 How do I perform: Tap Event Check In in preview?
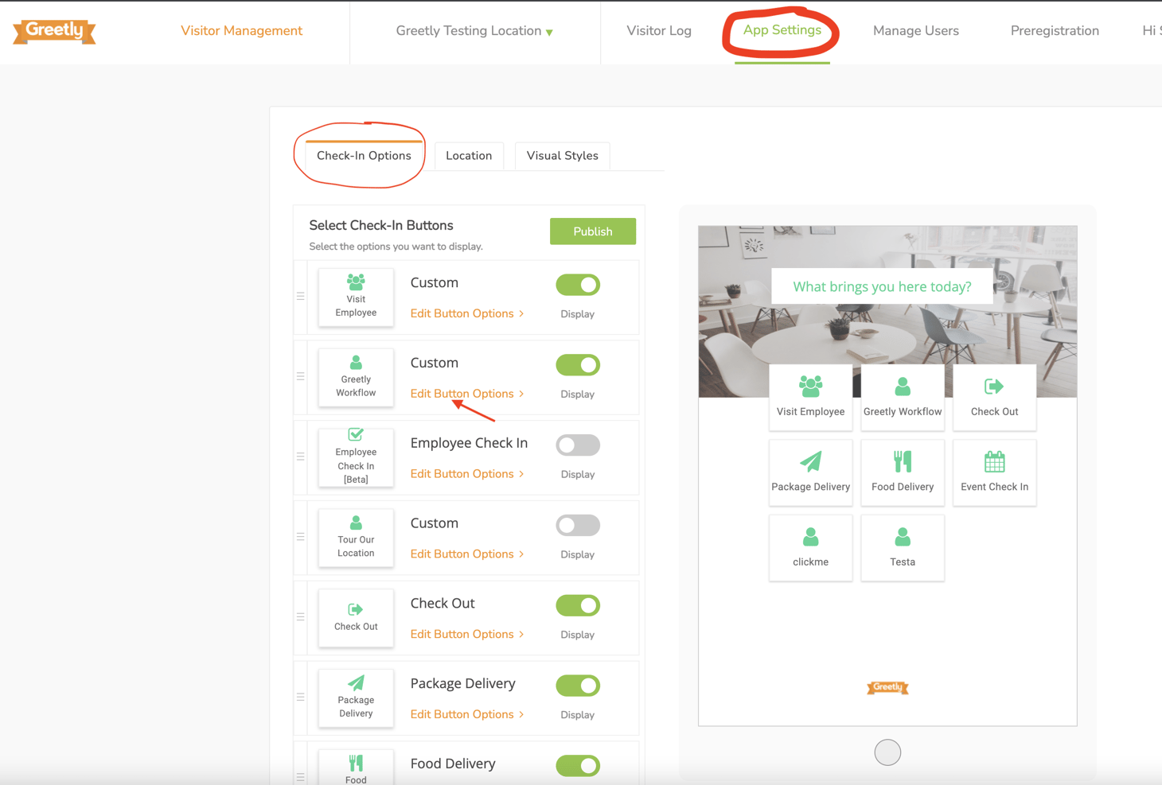point(994,472)
